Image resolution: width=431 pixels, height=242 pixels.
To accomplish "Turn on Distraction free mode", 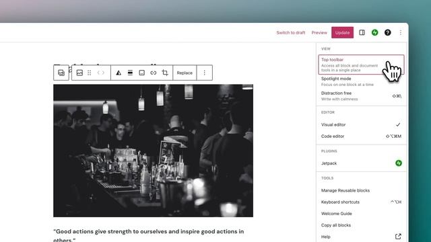I will click(361, 96).
